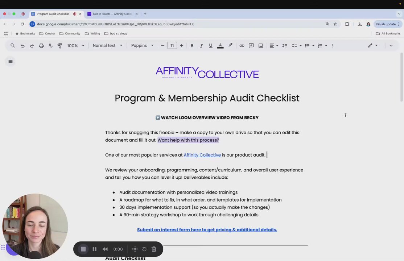Image resolution: width=404 pixels, height=261 pixels.
Task: Bookmark this page with the star
Action: tap(335, 24)
